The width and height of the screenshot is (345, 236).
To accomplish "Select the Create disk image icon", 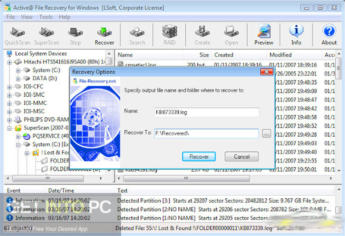I will tap(202, 34).
